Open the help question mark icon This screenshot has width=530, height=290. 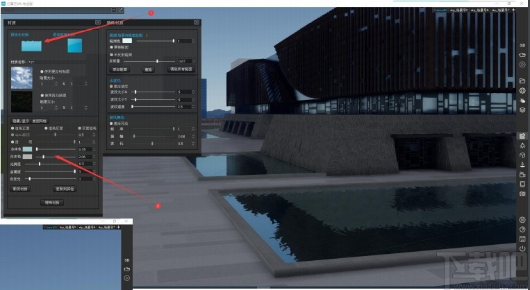(x=522, y=230)
